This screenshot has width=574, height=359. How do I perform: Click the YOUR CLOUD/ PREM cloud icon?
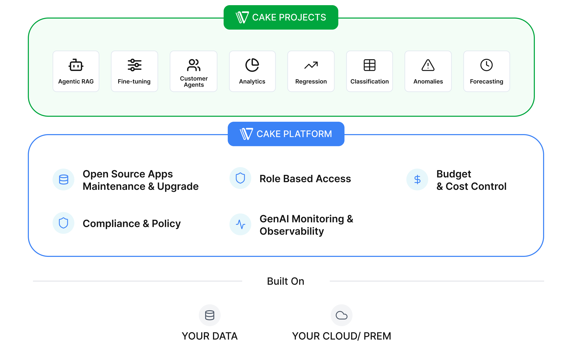tap(341, 315)
